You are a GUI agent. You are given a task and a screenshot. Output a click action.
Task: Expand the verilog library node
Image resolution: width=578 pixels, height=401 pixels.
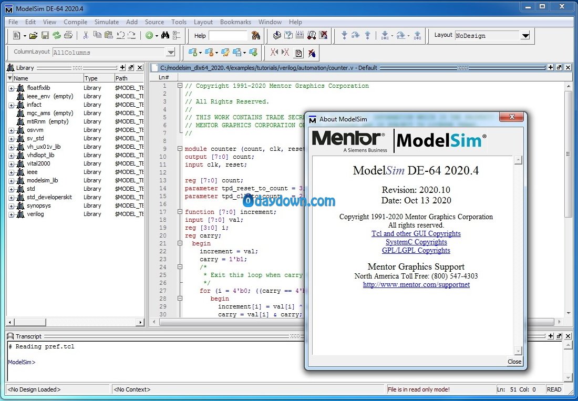pos(11,214)
